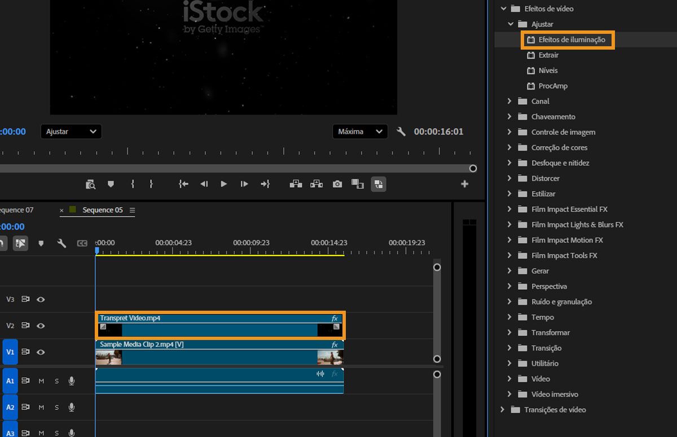
Task: Open timeline display settings wrench
Action: pyautogui.click(x=61, y=243)
